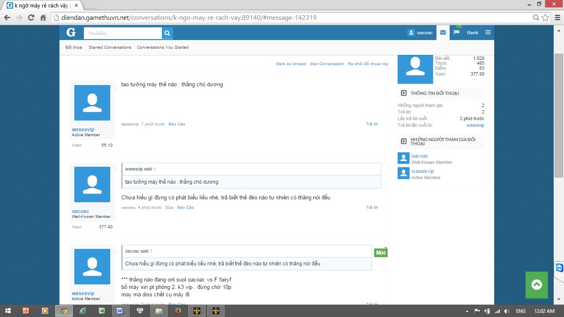The image size is (564, 317).
Task: Click wasesvip avatar in participants list
Action: pyautogui.click(x=403, y=173)
